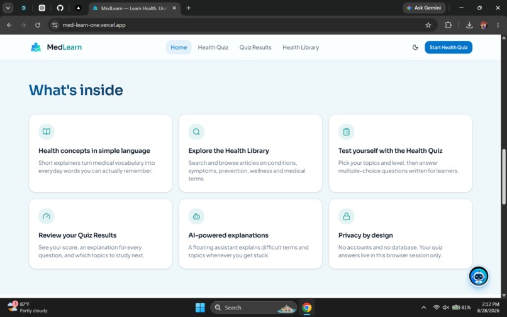Click the muted volume tray icon

[x=445, y=308]
